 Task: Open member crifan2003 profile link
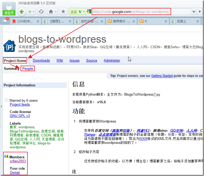[x=18, y=161]
